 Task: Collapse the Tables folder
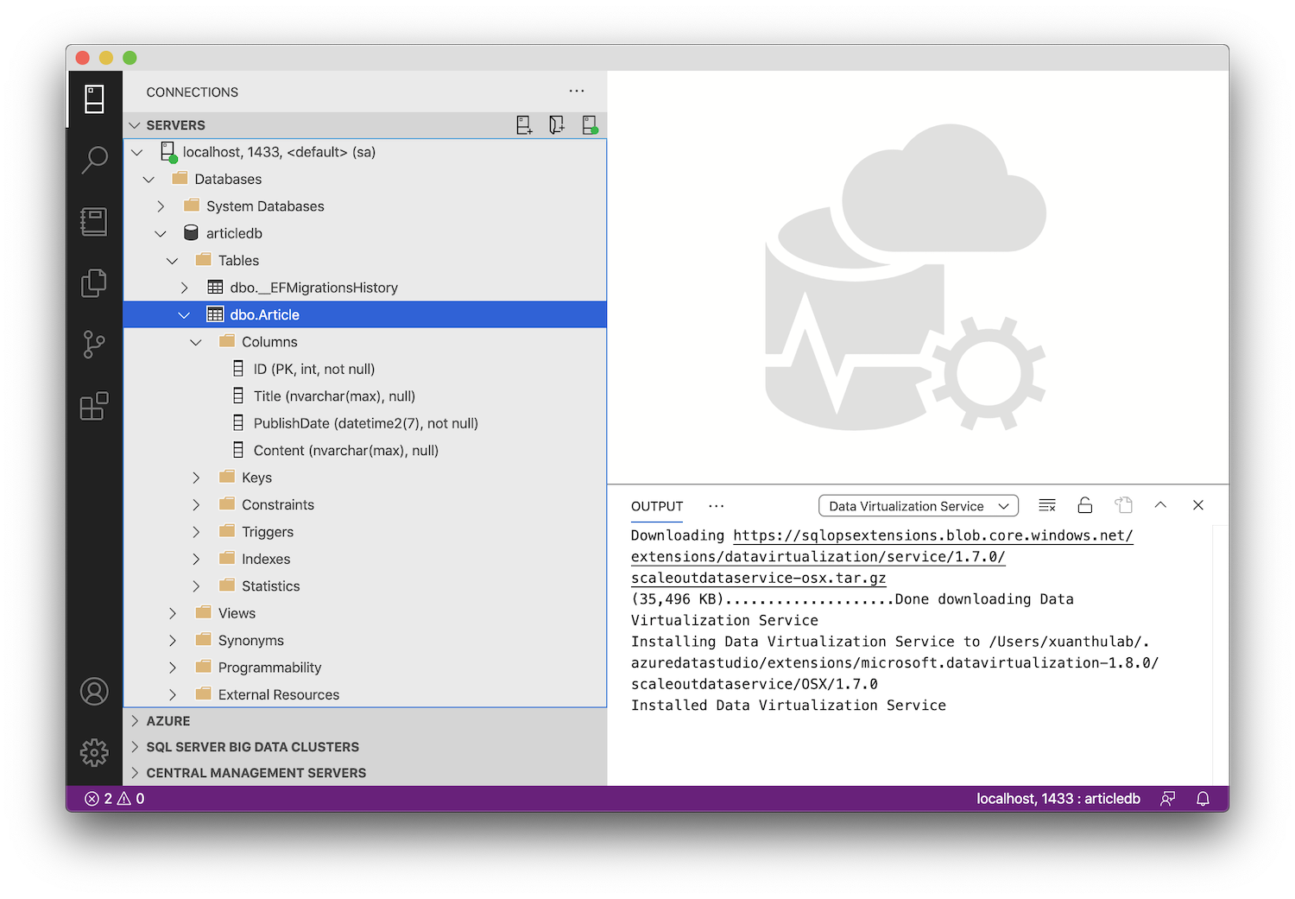pos(173,261)
